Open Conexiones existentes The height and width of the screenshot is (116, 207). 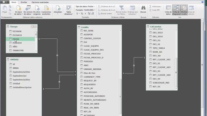pyautogui.click(x=46, y=10)
